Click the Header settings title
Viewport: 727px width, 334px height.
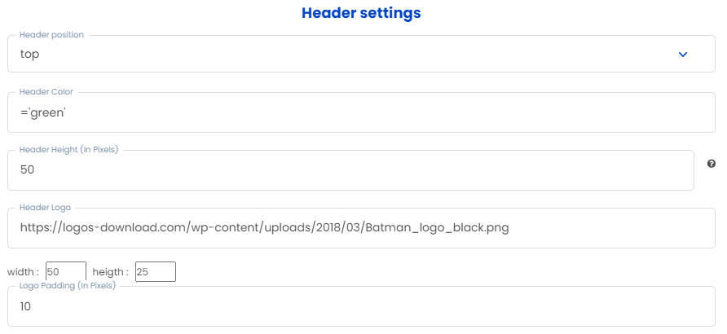pyautogui.click(x=361, y=13)
